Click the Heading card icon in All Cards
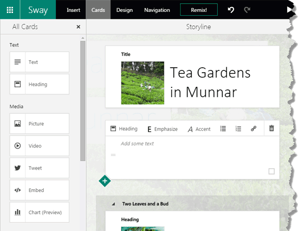 click(17, 84)
